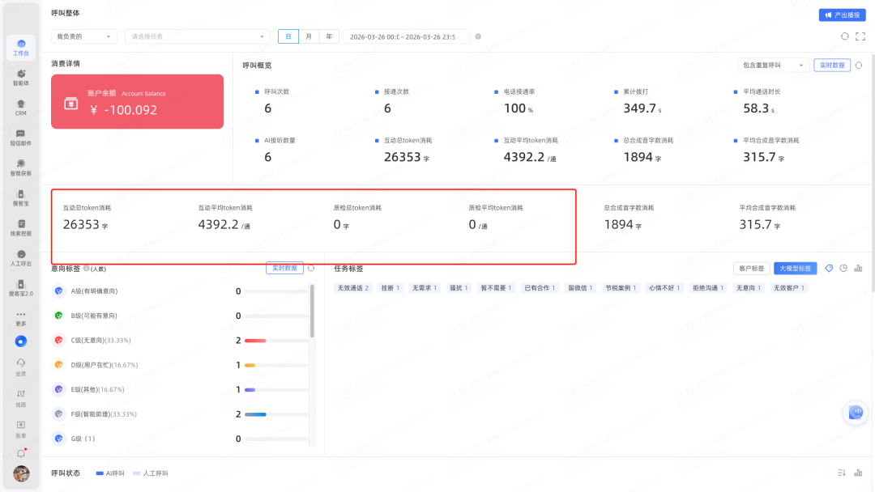Go to 短信邮件 in the sidebar
The height and width of the screenshot is (492, 875).
tap(21, 137)
